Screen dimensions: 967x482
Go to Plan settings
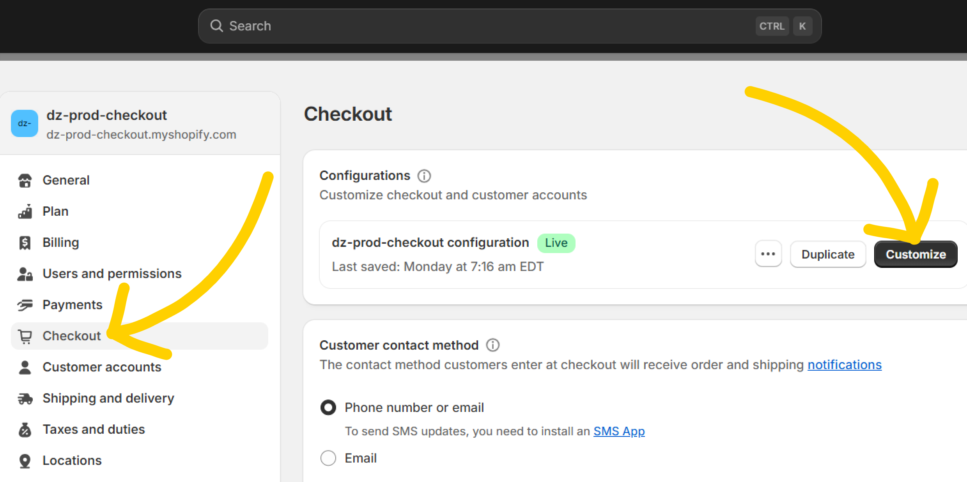(x=140, y=211)
